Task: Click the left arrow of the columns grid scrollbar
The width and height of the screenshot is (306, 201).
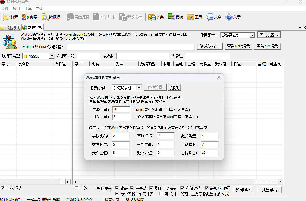Action: point(75,182)
